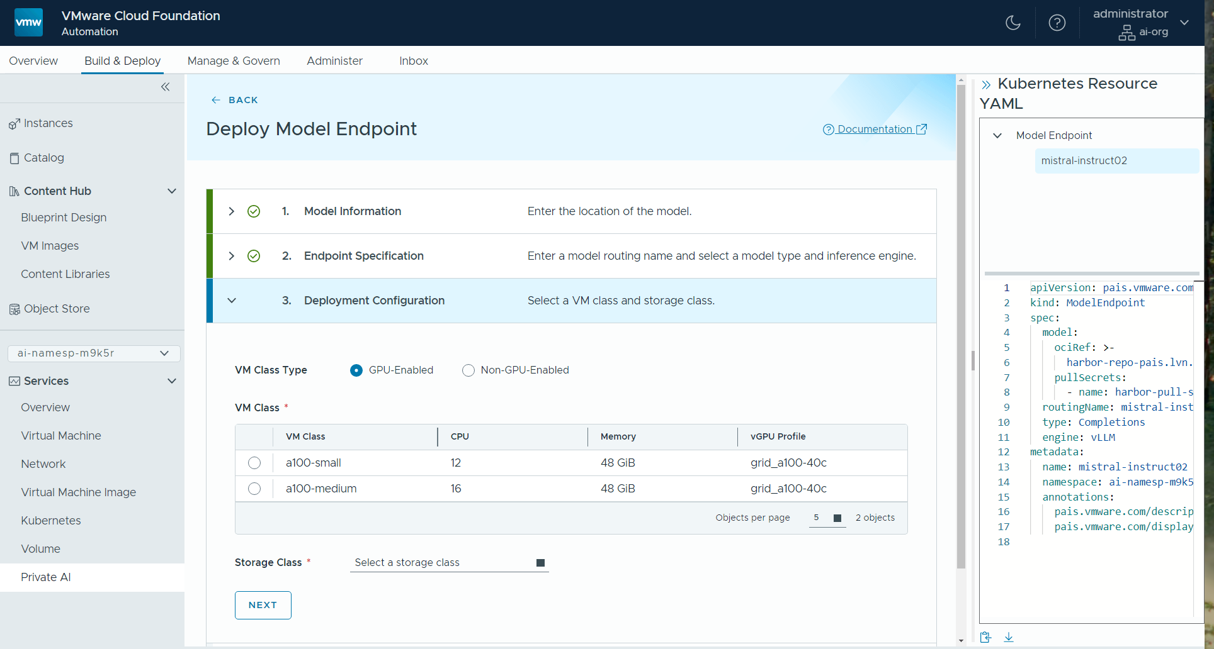Select the GPU-Enabled radio button
The width and height of the screenshot is (1214, 649).
356,370
